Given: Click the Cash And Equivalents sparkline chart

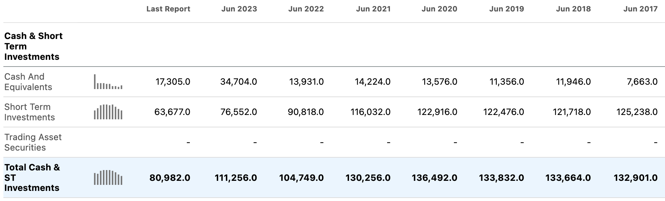Looking at the screenshot, I should [108, 82].
